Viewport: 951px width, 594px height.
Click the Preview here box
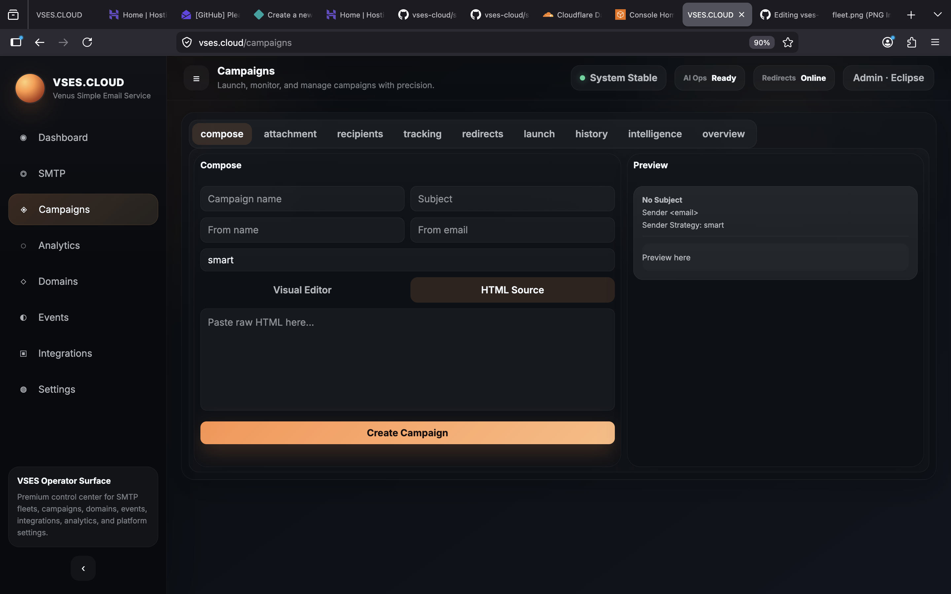(x=775, y=257)
